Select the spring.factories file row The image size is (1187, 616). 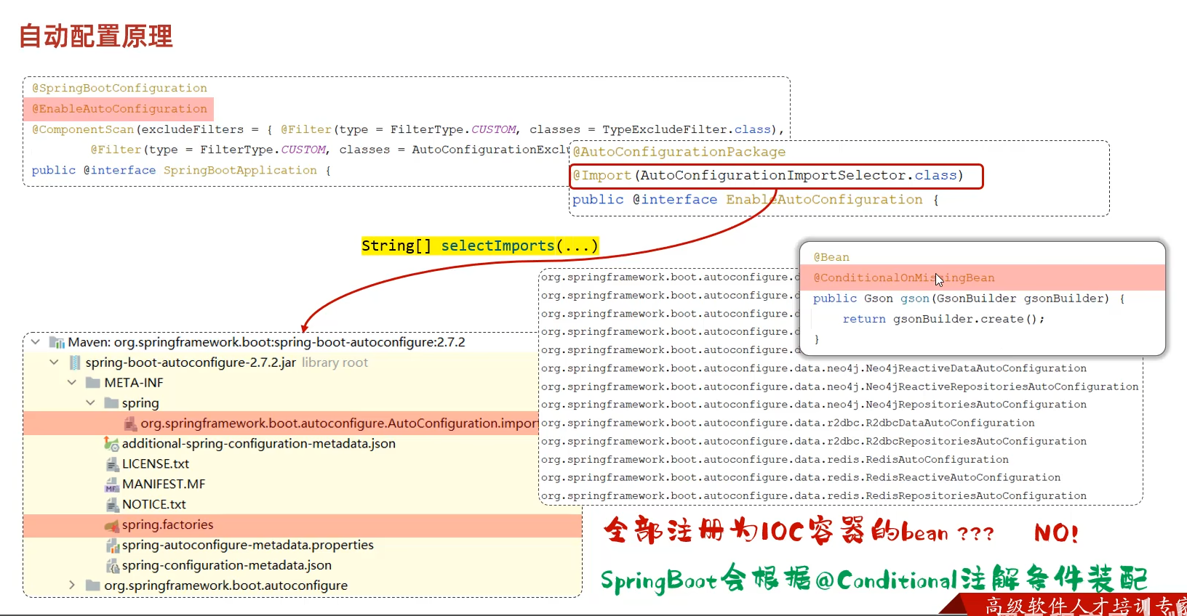[x=303, y=525]
